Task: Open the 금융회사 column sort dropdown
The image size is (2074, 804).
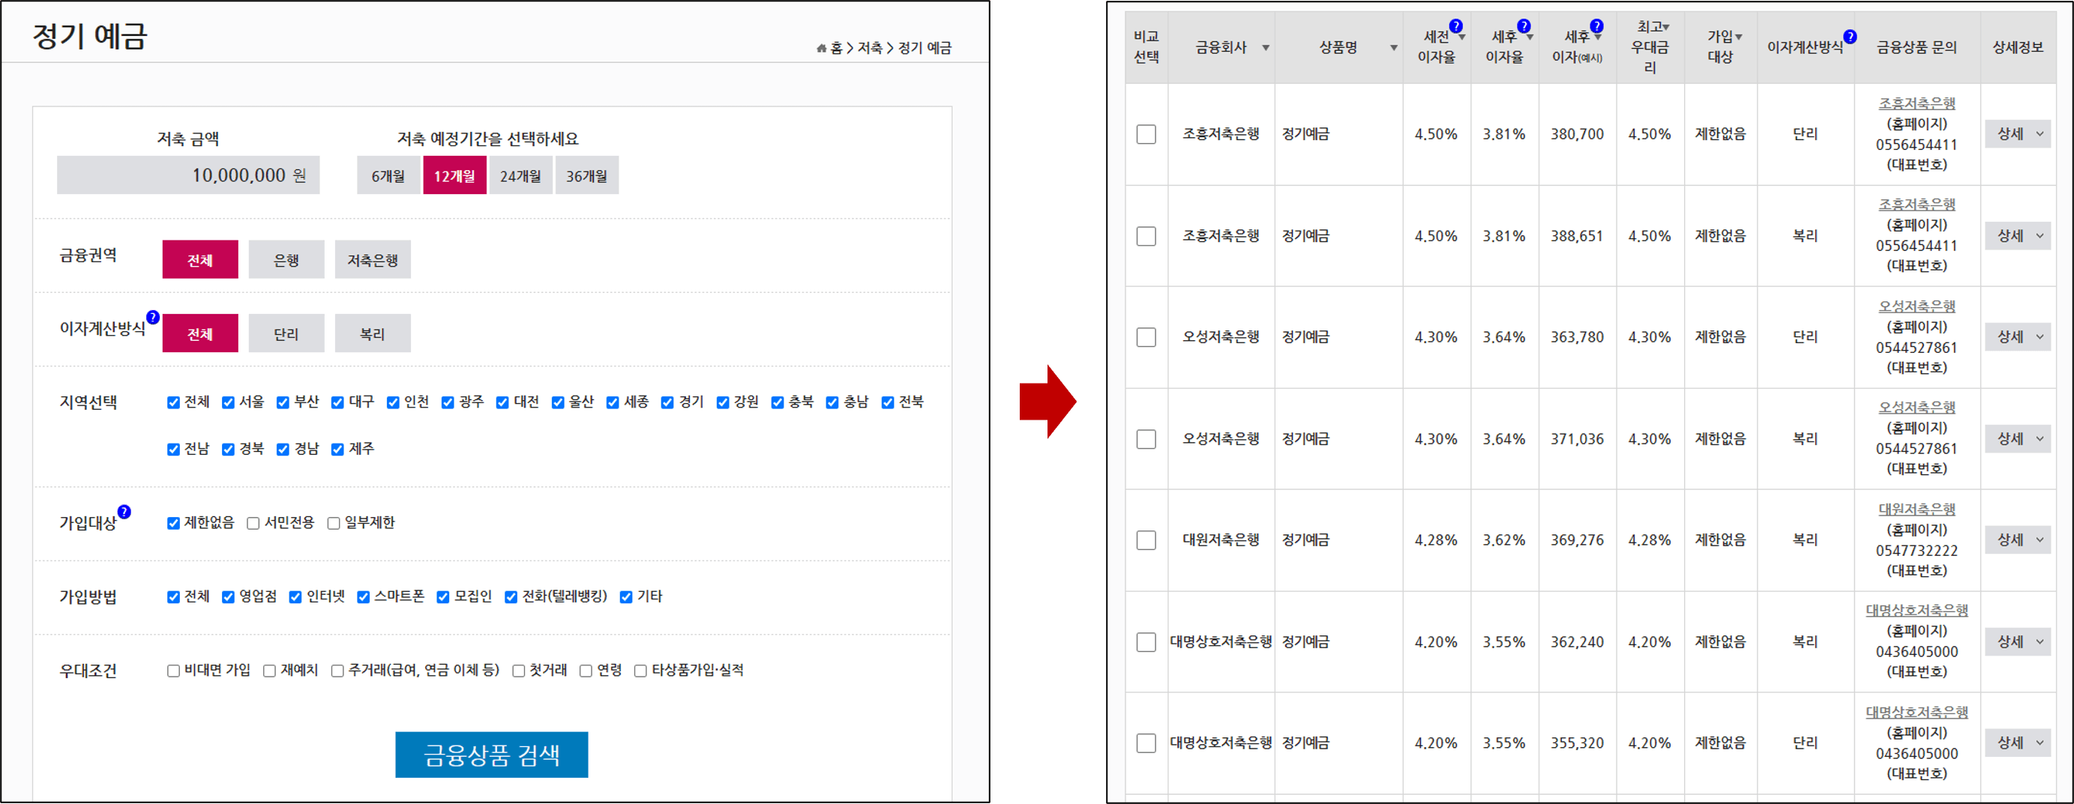Action: click(x=1266, y=46)
